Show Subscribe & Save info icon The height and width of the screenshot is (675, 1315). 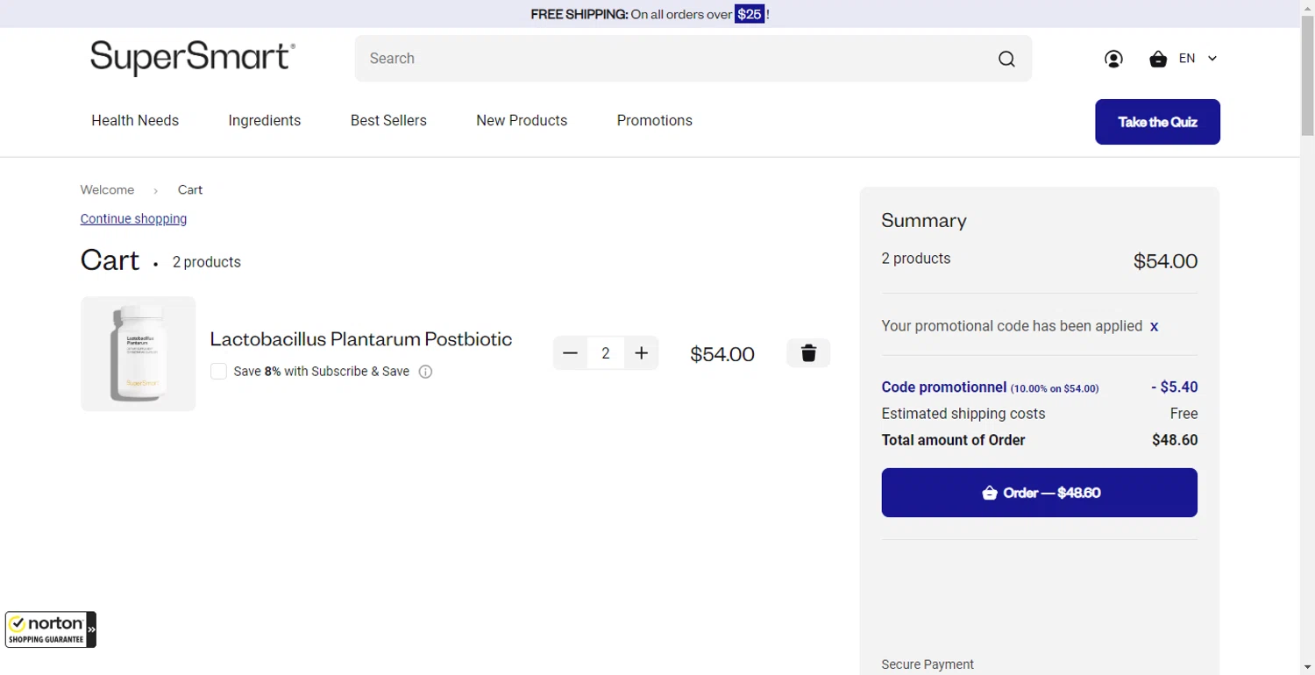pyautogui.click(x=426, y=372)
